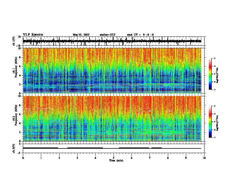Click the ch.1 PSD color scale bar
Image resolution: width=230 pixels, height=177 pixels.
click(210, 74)
